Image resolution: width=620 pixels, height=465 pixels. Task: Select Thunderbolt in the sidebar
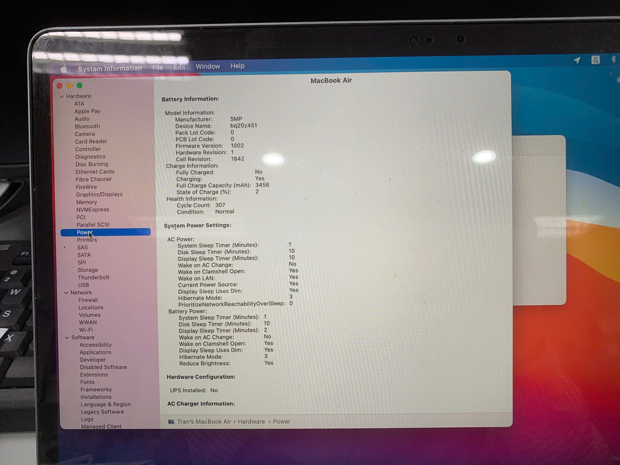click(93, 278)
